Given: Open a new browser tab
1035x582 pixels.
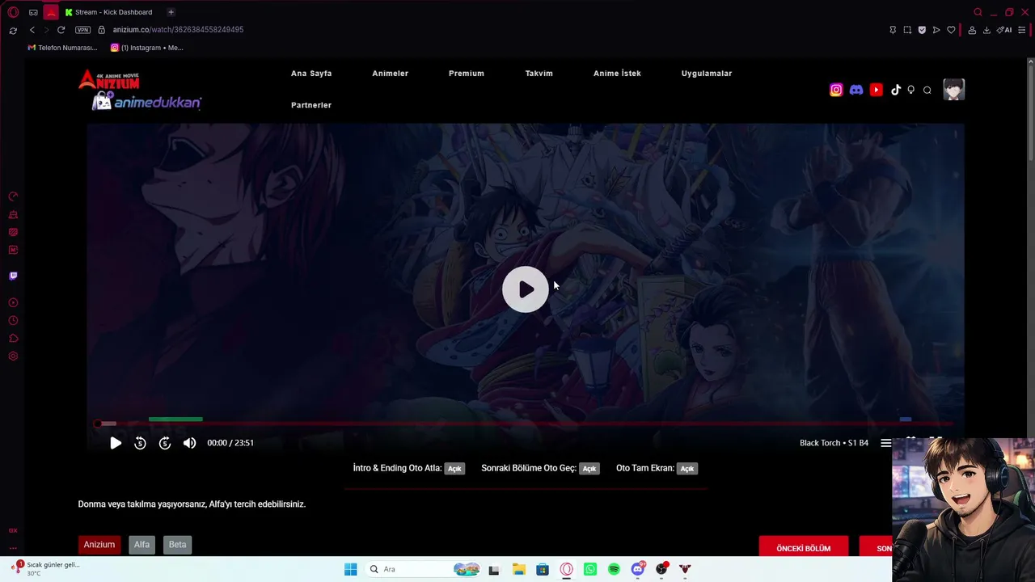Looking at the screenshot, I should [171, 12].
